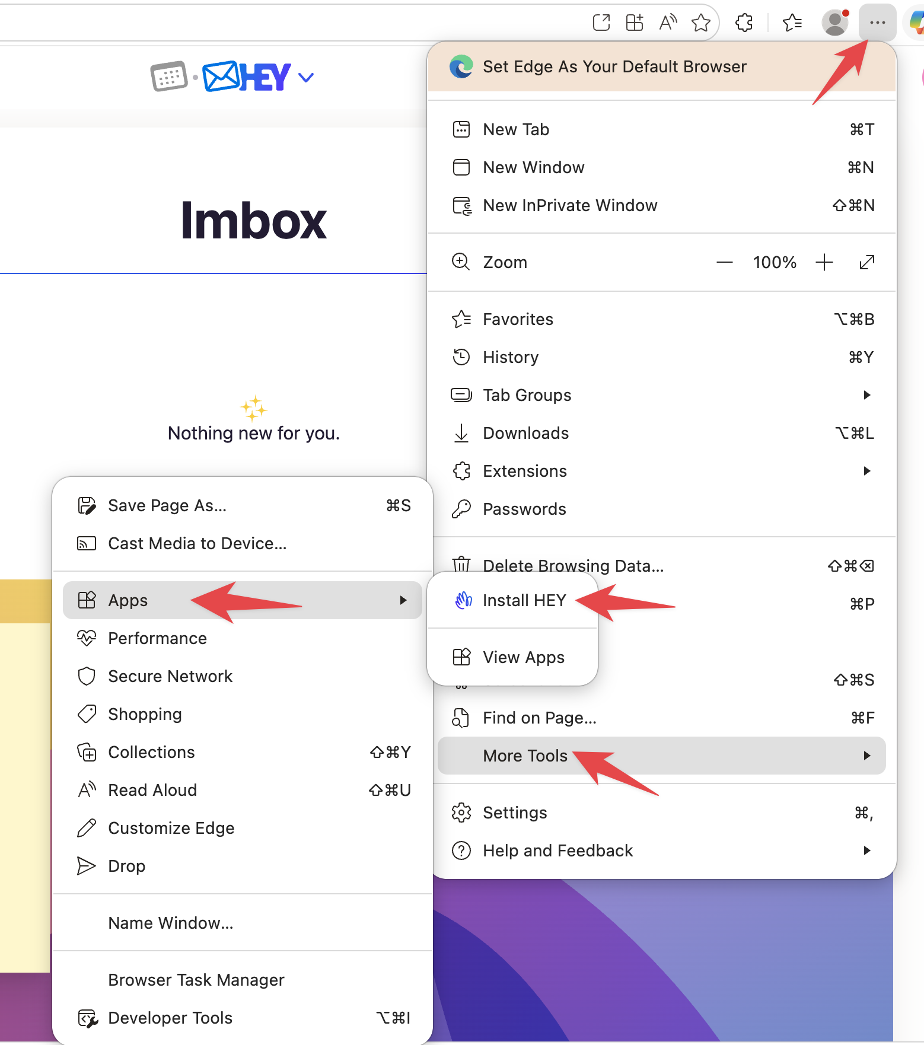Click the open-in-external icon in address bar
This screenshot has height=1045, width=924.
point(601,23)
